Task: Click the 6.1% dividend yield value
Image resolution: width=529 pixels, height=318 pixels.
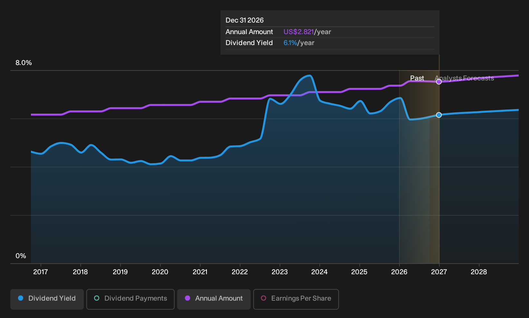Action: pos(290,43)
